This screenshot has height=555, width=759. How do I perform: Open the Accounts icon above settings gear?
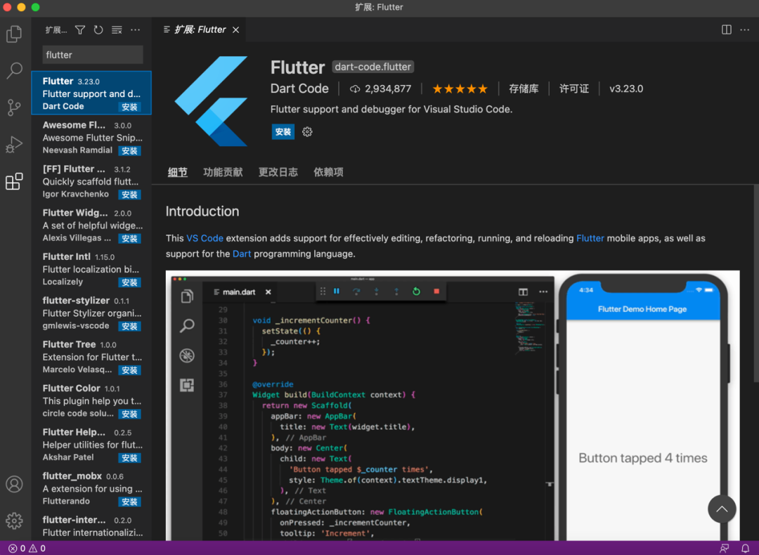point(14,483)
